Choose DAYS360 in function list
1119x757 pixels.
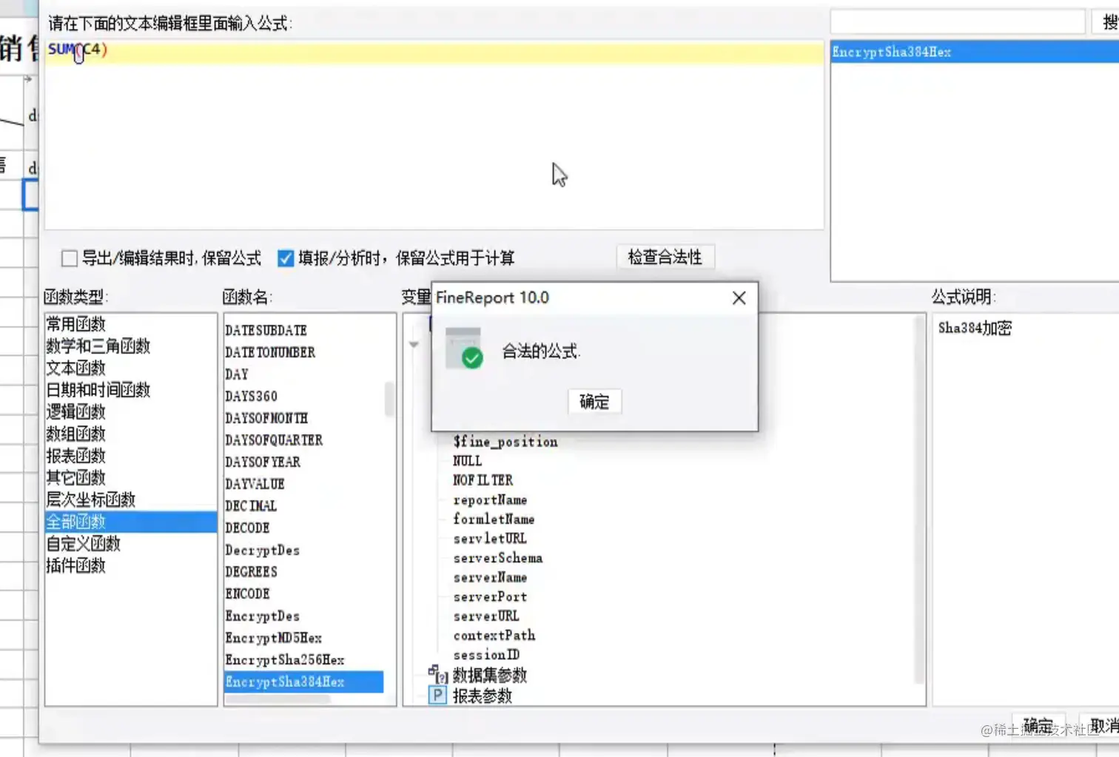click(303, 396)
